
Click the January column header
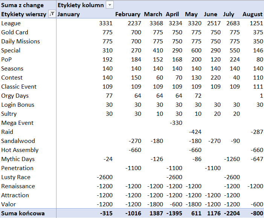pyautogui.click(x=69, y=14)
